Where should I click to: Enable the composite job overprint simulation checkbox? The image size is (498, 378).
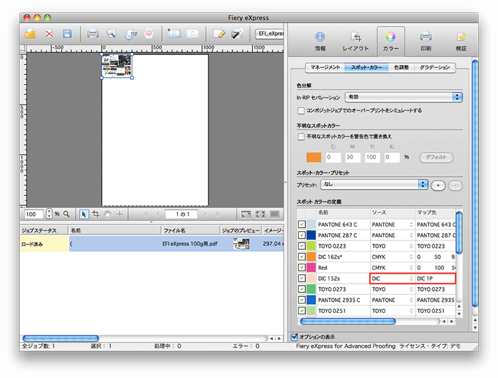(301, 110)
